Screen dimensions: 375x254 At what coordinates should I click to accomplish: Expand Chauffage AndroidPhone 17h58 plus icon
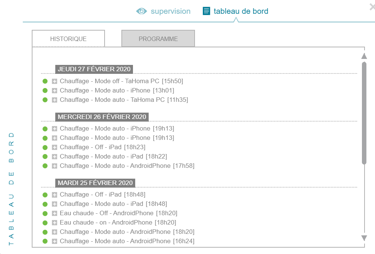55,166
